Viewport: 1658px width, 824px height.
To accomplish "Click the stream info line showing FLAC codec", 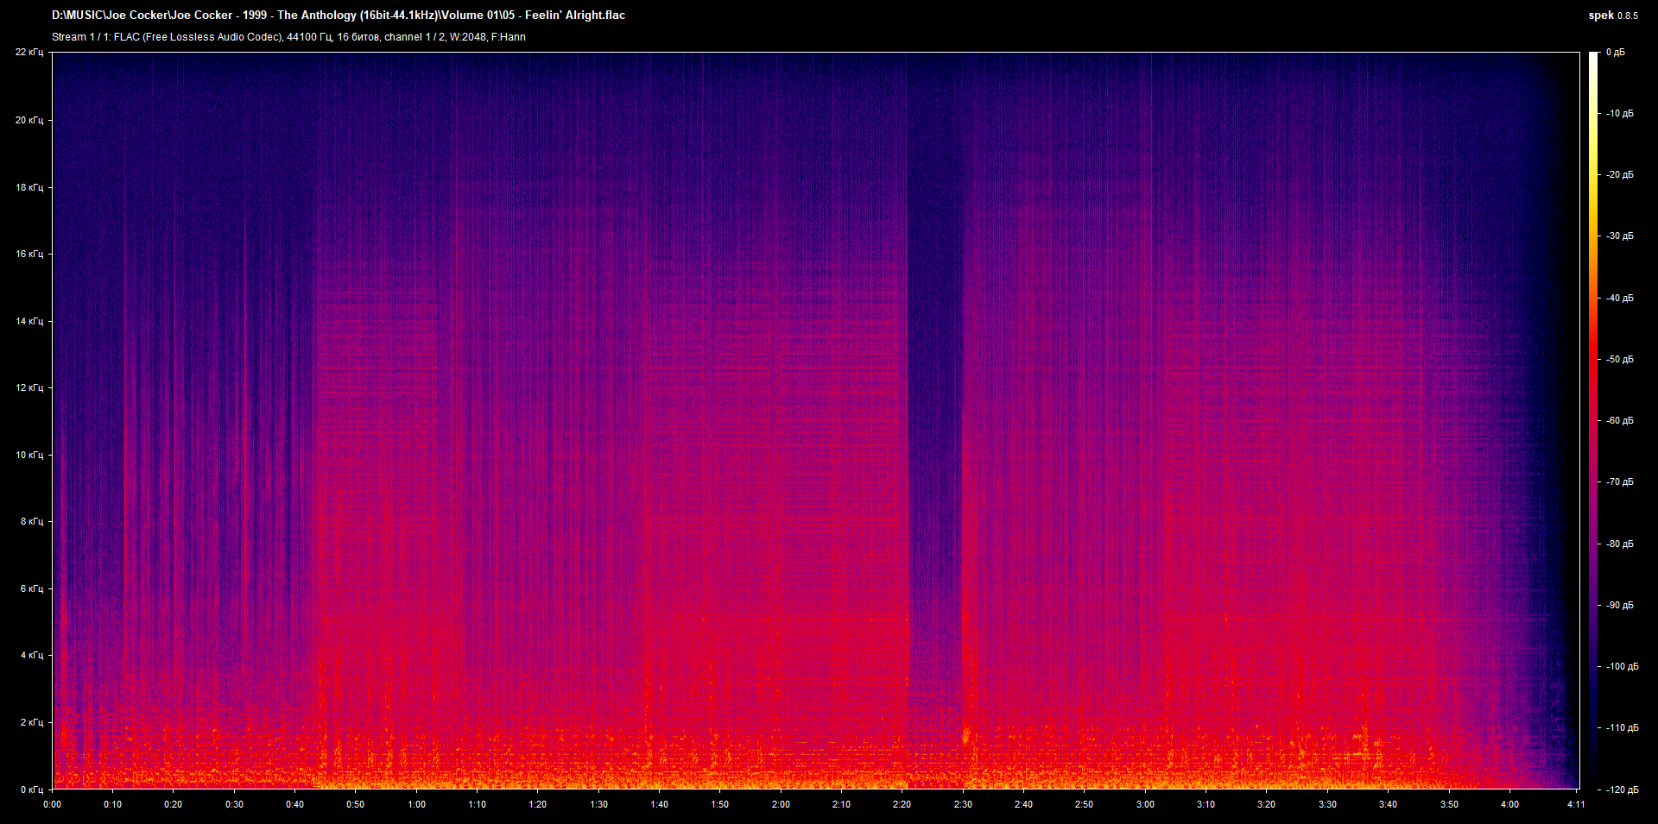I will click(x=288, y=37).
